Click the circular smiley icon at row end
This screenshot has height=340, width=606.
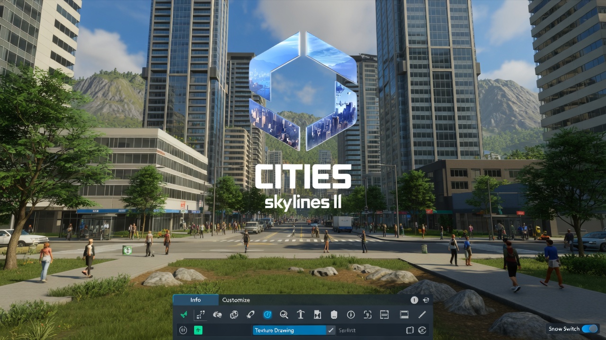(x=422, y=330)
